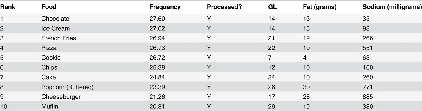The image size is (422, 111).
Task: Click the Muffin entry
Action: click(50, 107)
